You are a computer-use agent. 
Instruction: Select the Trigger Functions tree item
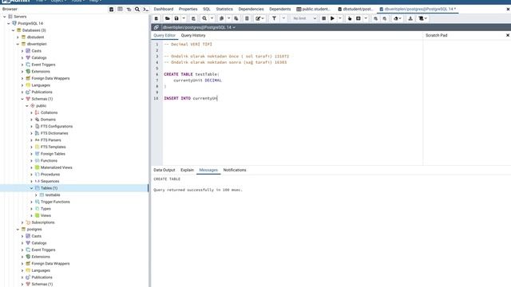55,202
